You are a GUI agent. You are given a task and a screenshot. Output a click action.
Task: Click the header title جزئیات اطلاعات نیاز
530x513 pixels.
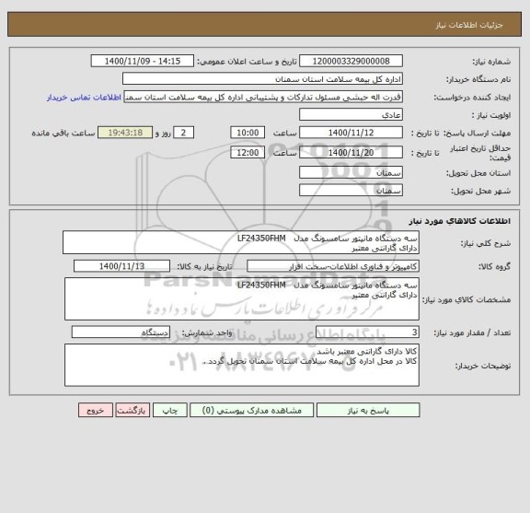[x=469, y=25]
